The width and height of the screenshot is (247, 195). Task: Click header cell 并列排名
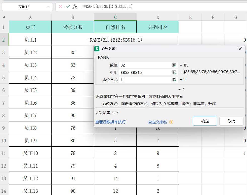pyautogui.click(x=158, y=27)
